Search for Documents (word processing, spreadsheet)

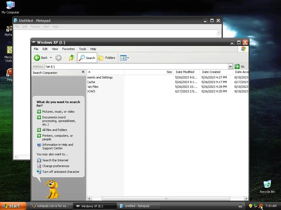click(x=59, y=121)
